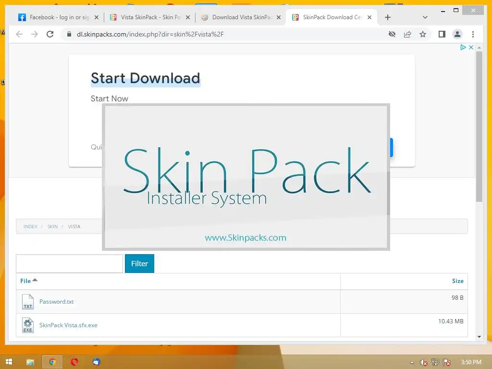Go forward to the next page

pos(35,34)
